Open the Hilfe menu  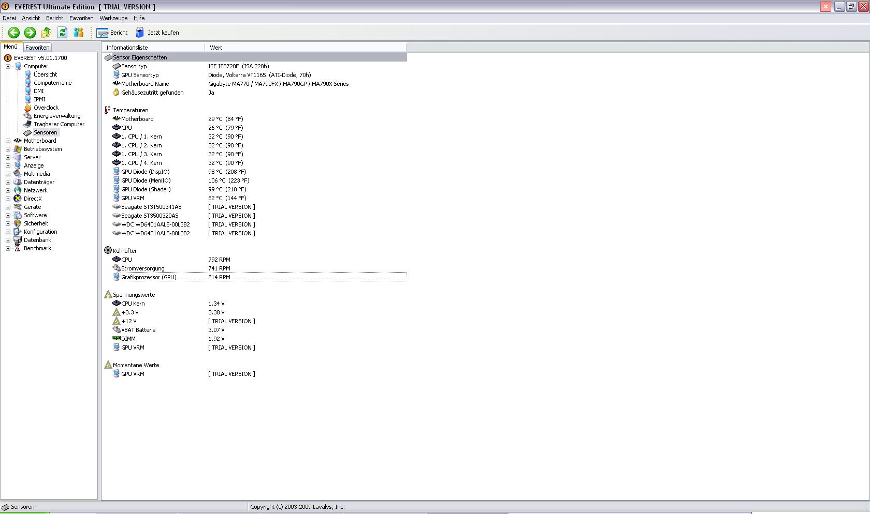(139, 18)
